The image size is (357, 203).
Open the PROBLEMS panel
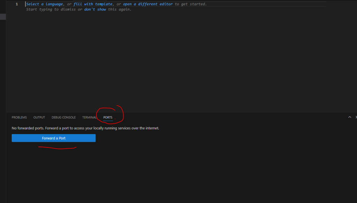click(x=19, y=117)
